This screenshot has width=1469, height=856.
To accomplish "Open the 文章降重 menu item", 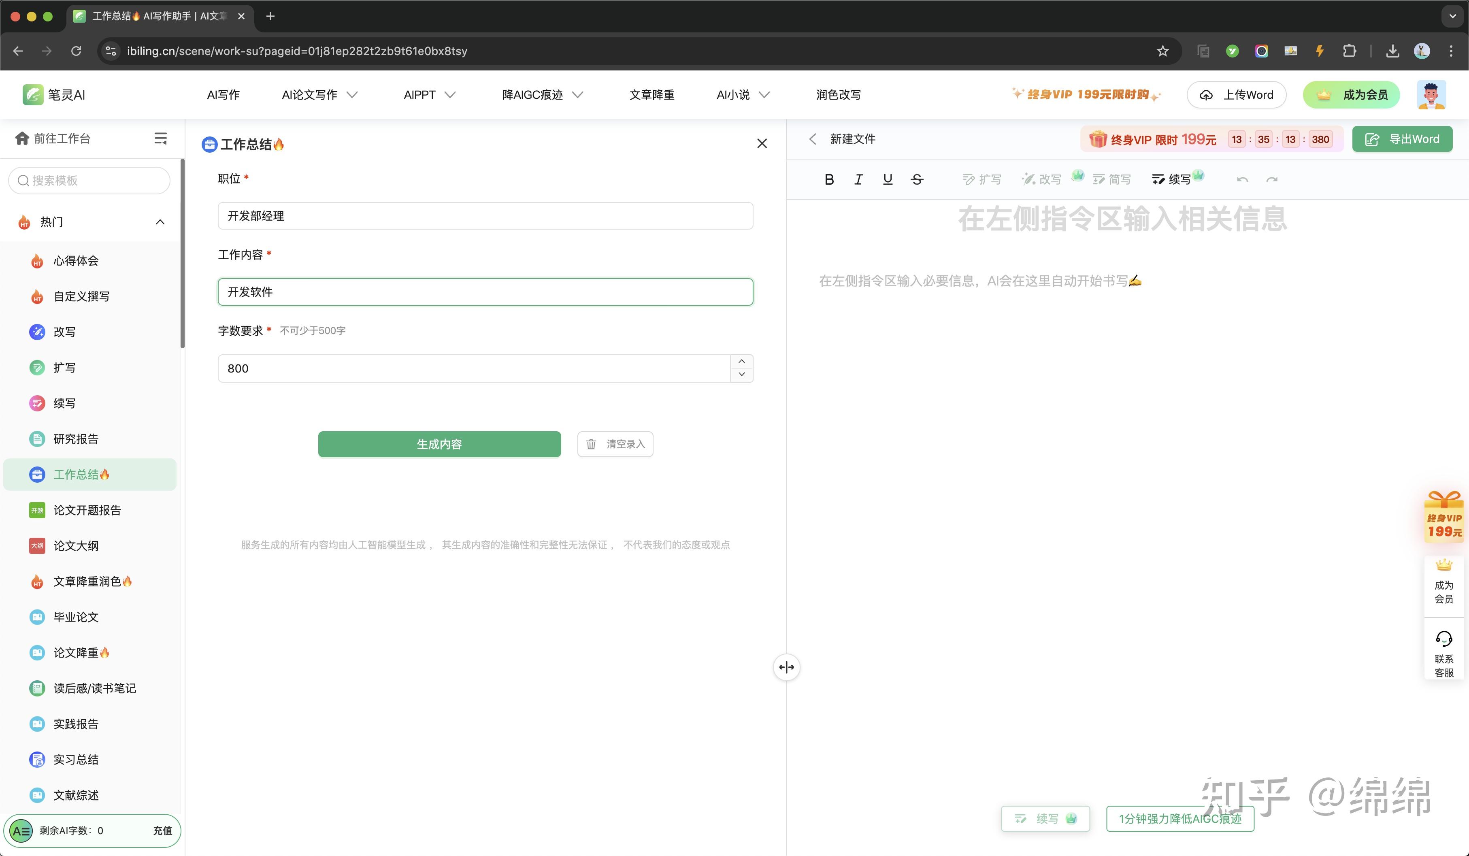I will [652, 94].
